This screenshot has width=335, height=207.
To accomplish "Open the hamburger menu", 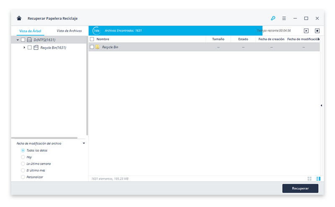I will [284, 18].
